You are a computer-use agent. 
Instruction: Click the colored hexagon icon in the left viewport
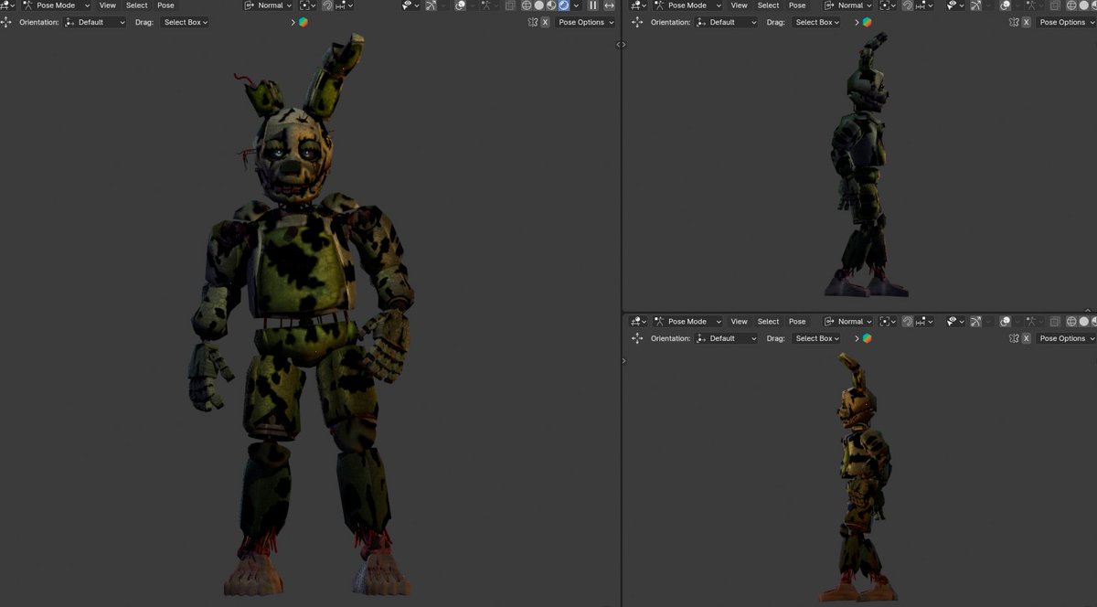pos(304,22)
